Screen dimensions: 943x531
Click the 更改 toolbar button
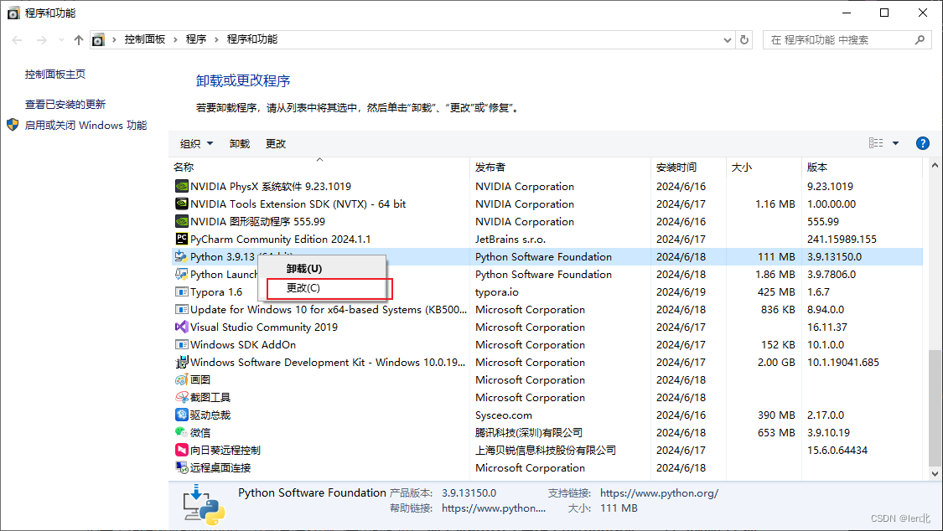(x=276, y=143)
